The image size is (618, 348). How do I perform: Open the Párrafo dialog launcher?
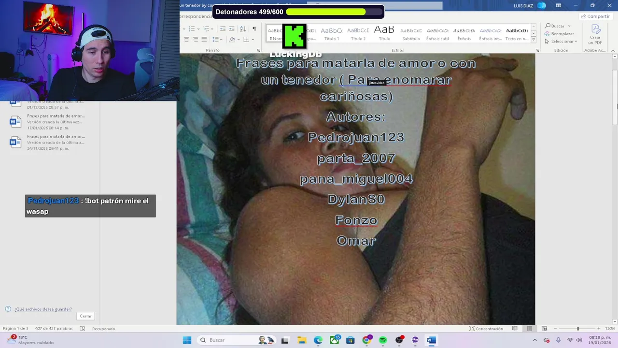259,50
